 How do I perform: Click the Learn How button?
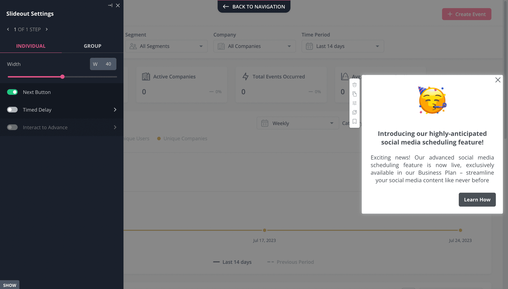(x=477, y=200)
